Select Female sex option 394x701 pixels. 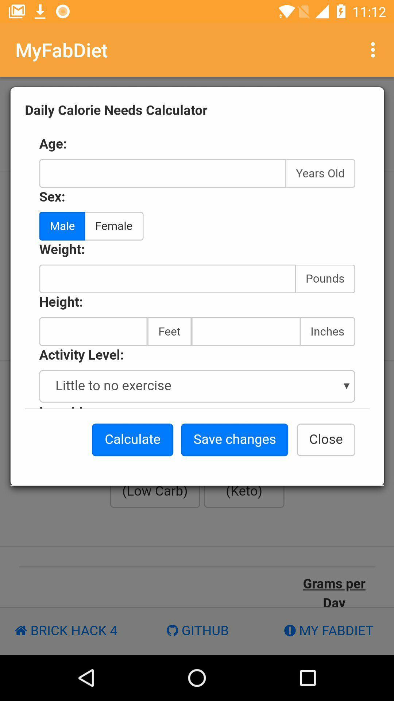(114, 226)
